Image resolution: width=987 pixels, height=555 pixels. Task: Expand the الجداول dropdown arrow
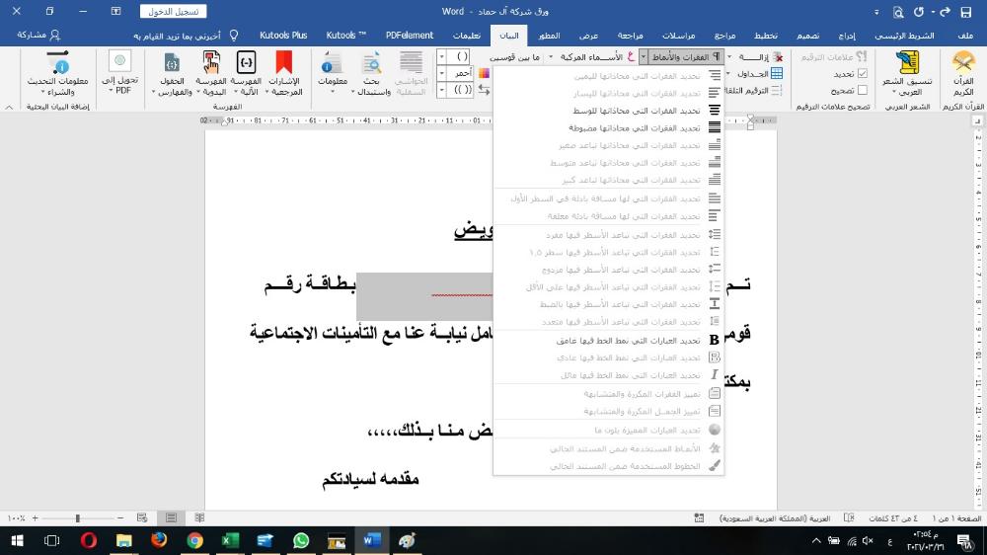(728, 74)
